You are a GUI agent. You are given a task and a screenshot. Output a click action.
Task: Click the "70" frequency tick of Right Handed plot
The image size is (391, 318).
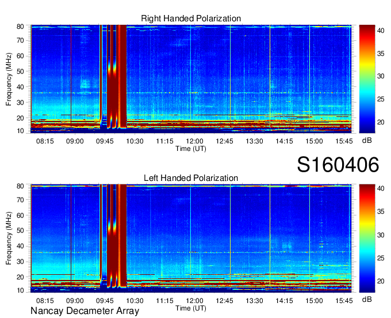click(x=20, y=40)
